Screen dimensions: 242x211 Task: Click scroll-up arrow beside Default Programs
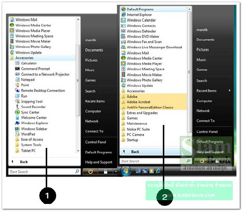190,9
